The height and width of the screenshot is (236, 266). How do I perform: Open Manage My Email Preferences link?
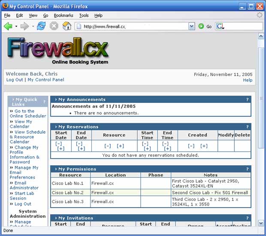click(x=24, y=172)
